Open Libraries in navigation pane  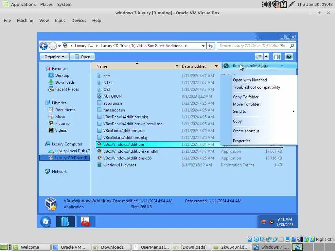[x=59, y=103]
